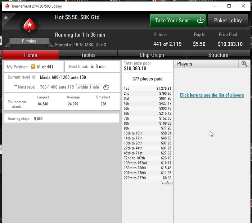Click the Take Your Seat button
Screen dimensions: 252x223
178,21
